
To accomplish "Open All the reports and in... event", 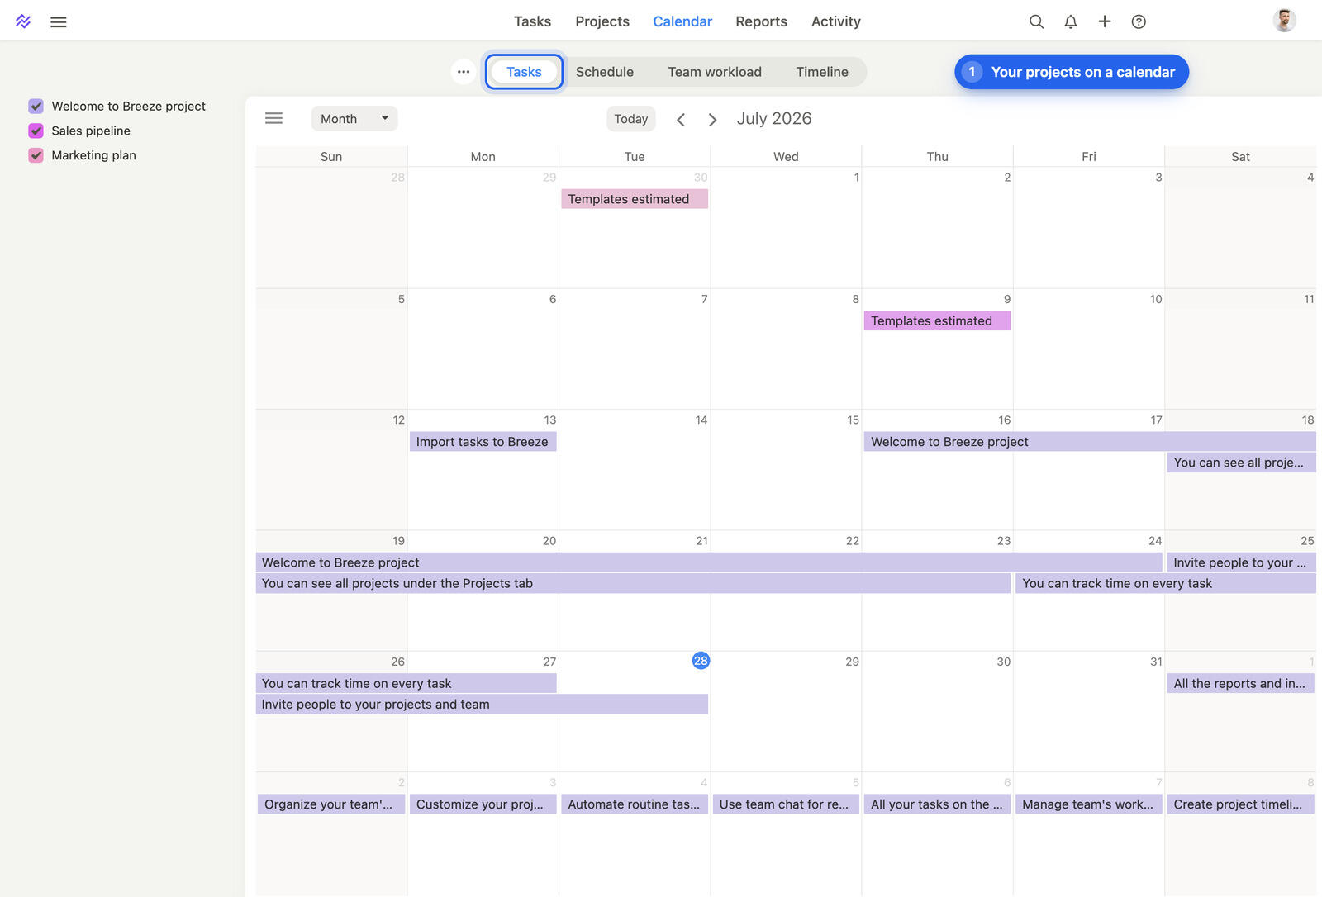I will [x=1241, y=683].
